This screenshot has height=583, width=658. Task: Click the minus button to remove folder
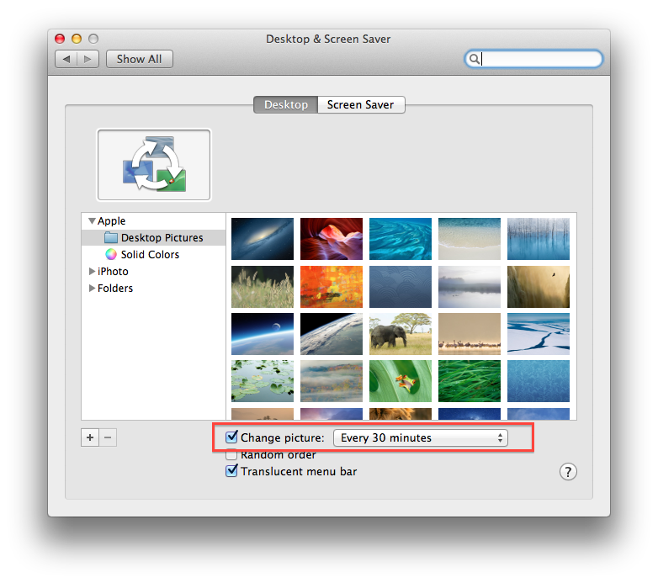(x=108, y=437)
